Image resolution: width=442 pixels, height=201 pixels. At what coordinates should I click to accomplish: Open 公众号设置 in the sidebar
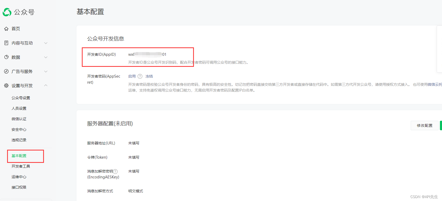coord(21,98)
